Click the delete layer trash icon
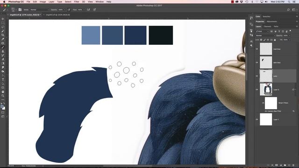 pyautogui.click(x=293, y=165)
